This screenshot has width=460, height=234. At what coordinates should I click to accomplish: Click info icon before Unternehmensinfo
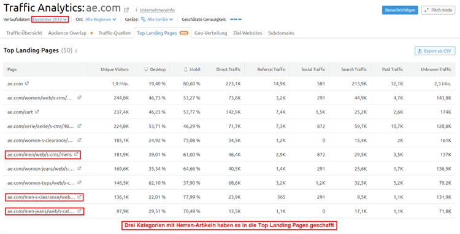(137, 10)
